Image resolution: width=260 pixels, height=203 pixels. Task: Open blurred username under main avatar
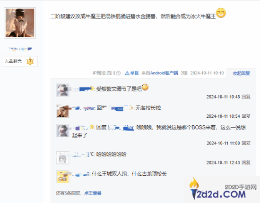coord(20,49)
